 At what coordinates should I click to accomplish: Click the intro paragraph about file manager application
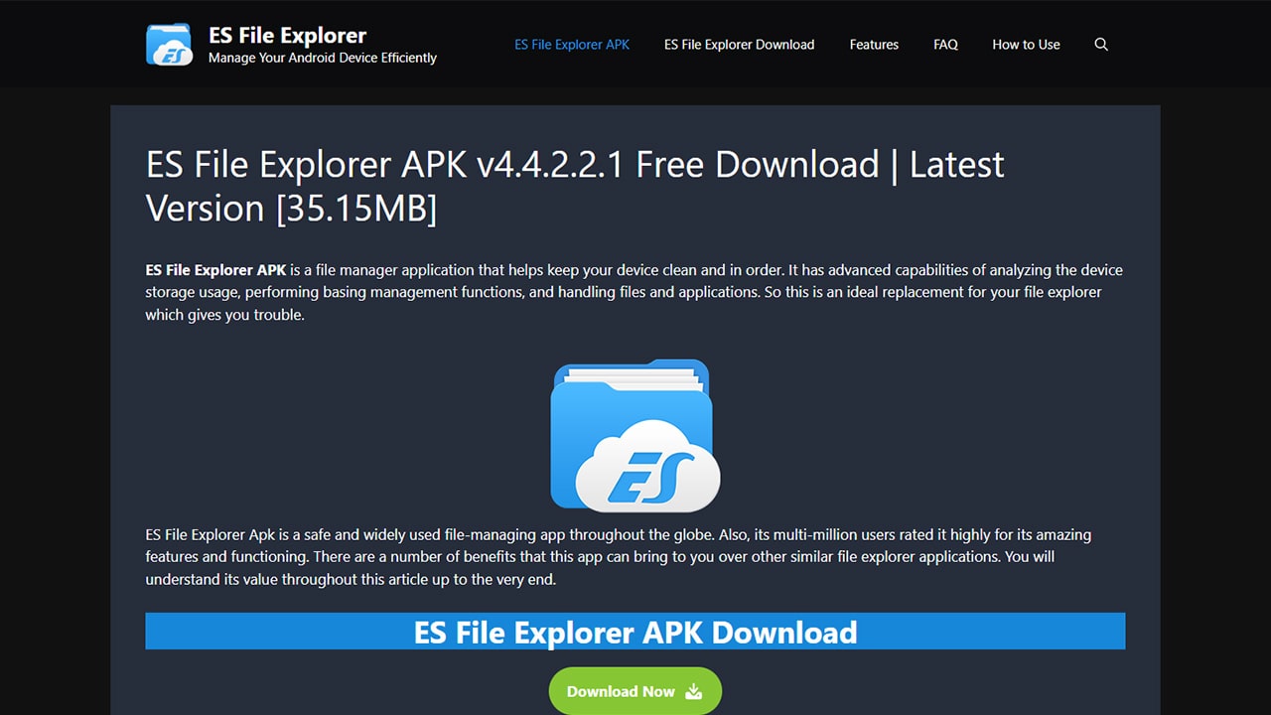point(635,292)
